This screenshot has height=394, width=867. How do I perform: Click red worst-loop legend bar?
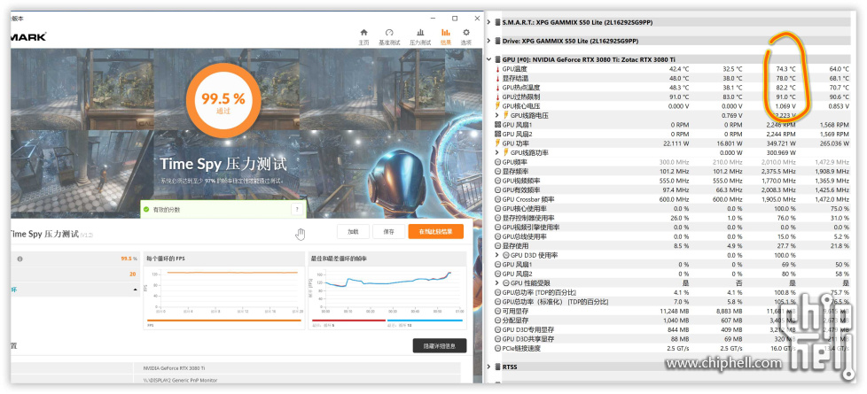(x=349, y=320)
